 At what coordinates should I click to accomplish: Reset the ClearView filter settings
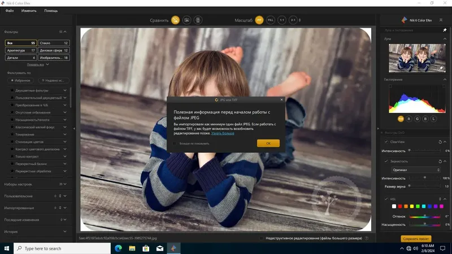coord(440,142)
